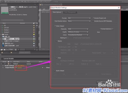Enable the Audio Output checkbox
128x93 pixels.
pos(55,71)
